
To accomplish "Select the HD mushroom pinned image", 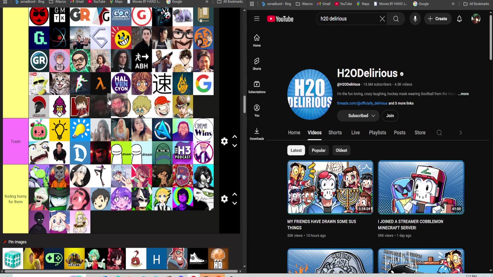I will (x=218, y=259).
